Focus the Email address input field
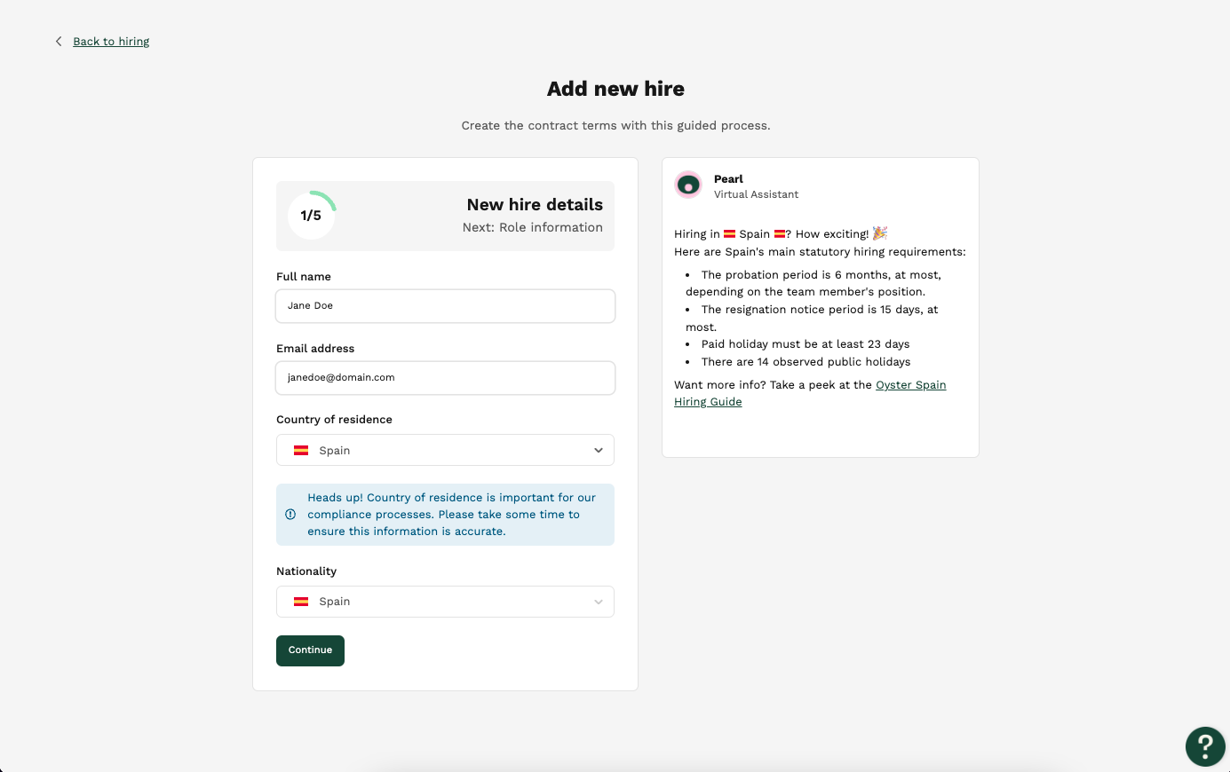This screenshot has width=1230, height=772. [445, 378]
